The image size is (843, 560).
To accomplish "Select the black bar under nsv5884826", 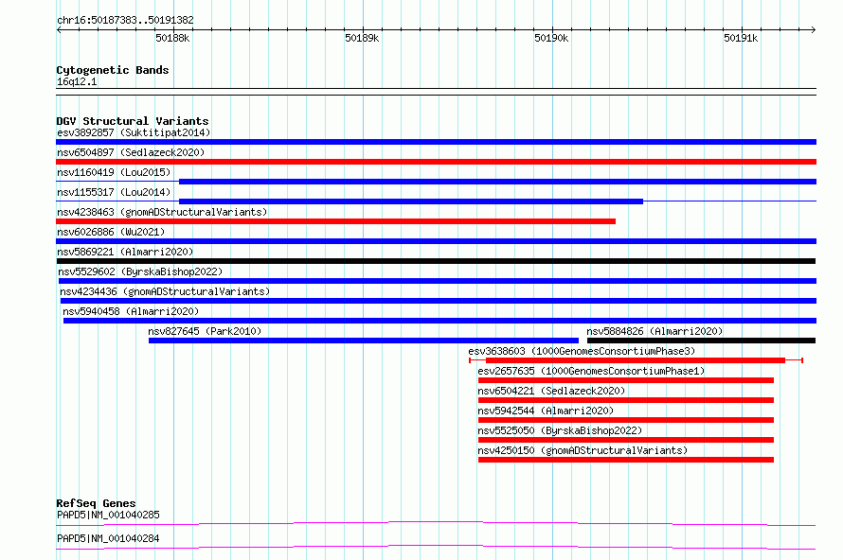I will pos(701,341).
